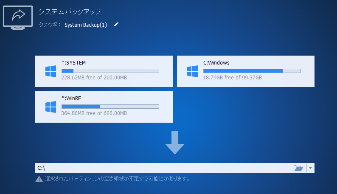This screenshot has width=337, height=194.
Task: Click the タスク名 label
Action: pos(49,25)
